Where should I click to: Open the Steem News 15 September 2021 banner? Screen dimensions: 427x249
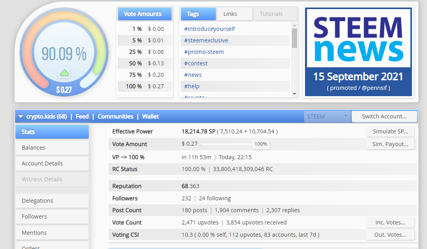(x=358, y=52)
